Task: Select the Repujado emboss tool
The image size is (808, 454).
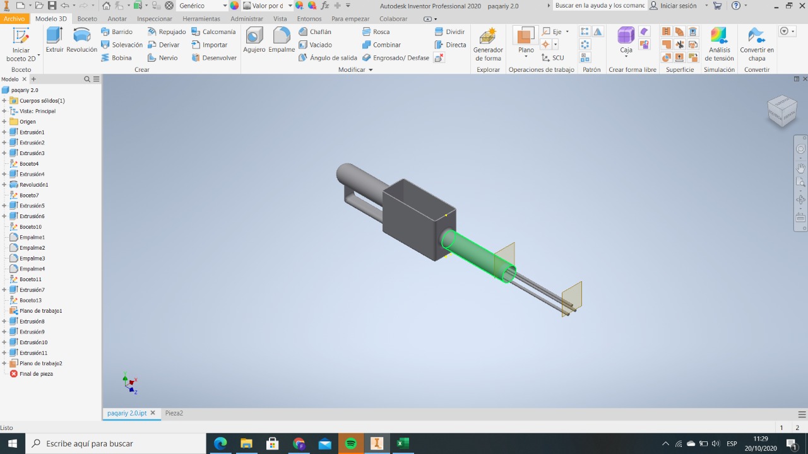Action: [x=167, y=32]
